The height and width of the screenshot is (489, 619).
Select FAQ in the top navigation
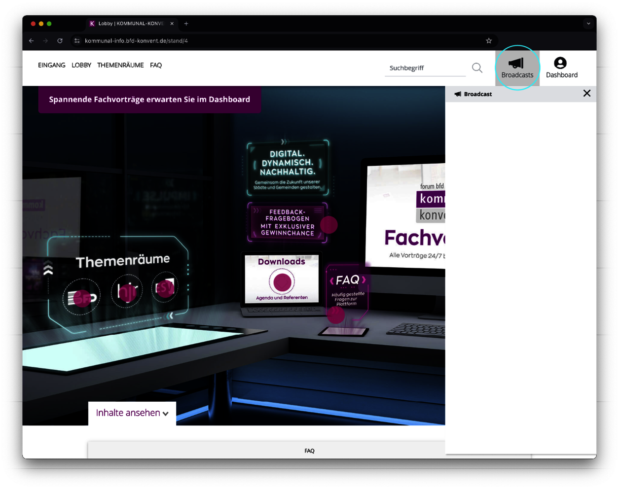[156, 65]
